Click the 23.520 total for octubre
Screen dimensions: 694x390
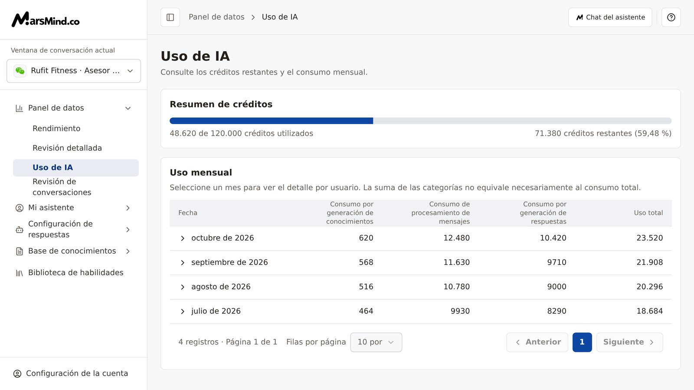pyautogui.click(x=650, y=238)
